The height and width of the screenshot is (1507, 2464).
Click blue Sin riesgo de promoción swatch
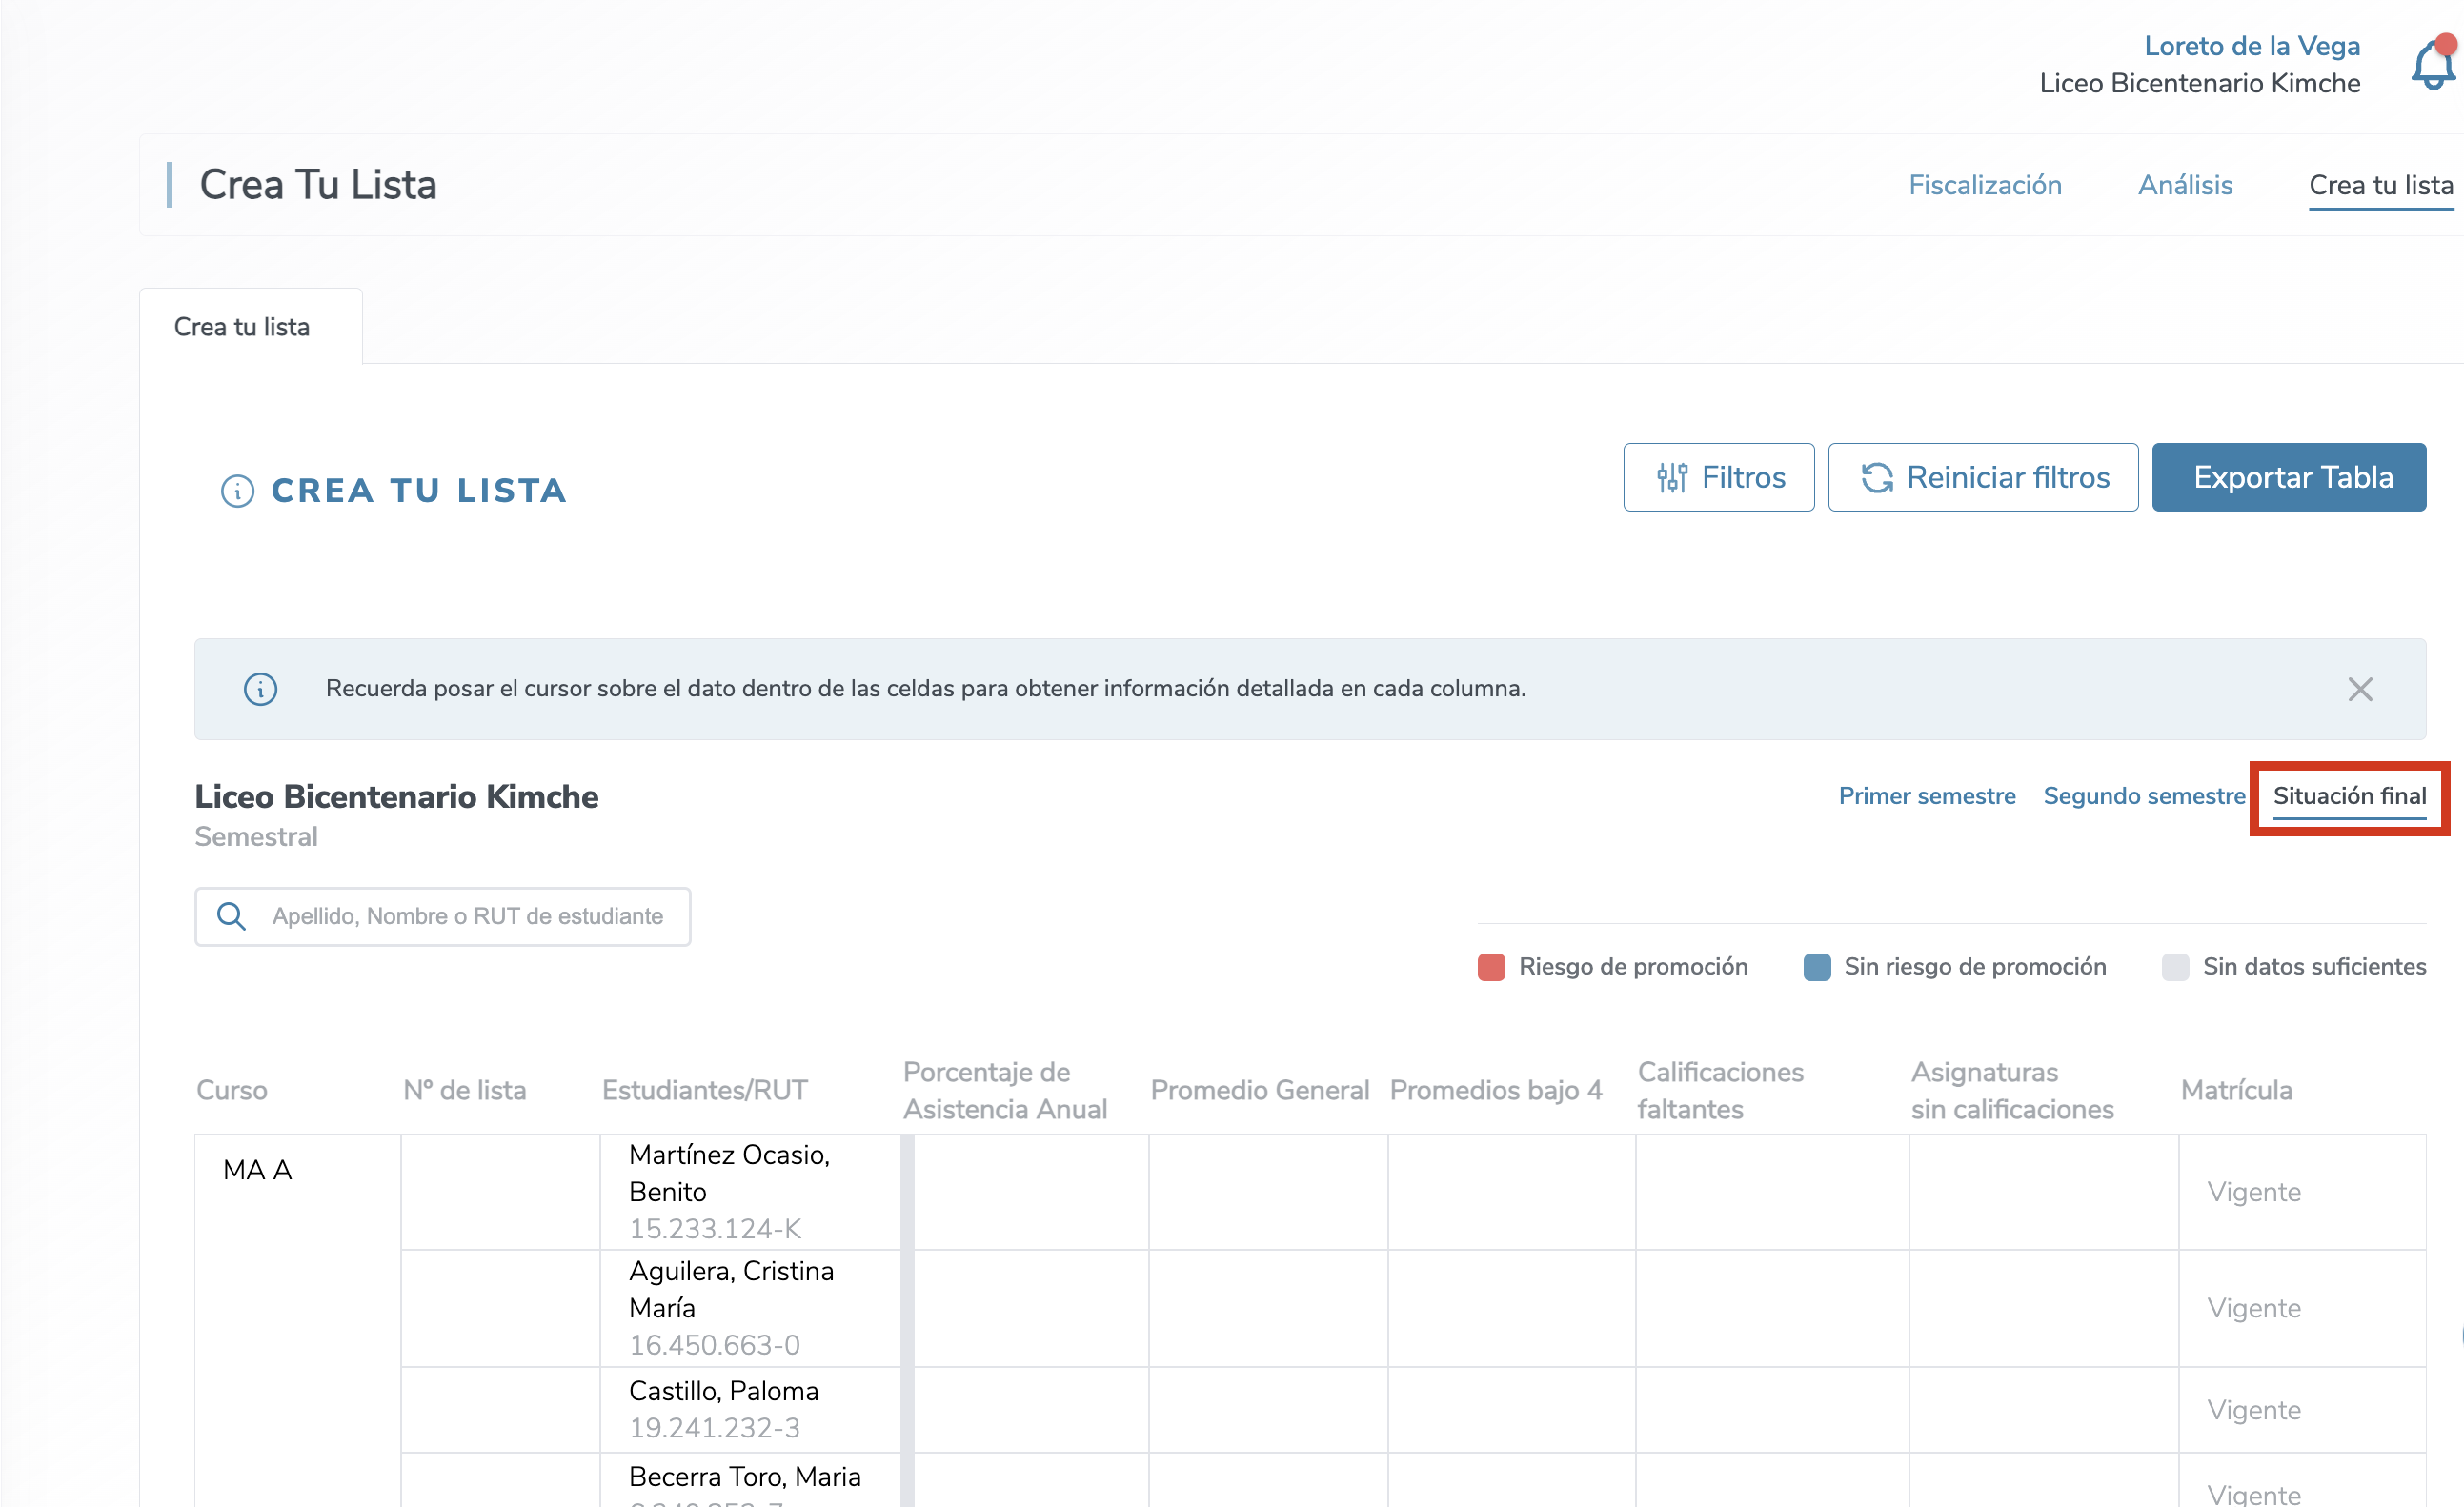click(1816, 967)
